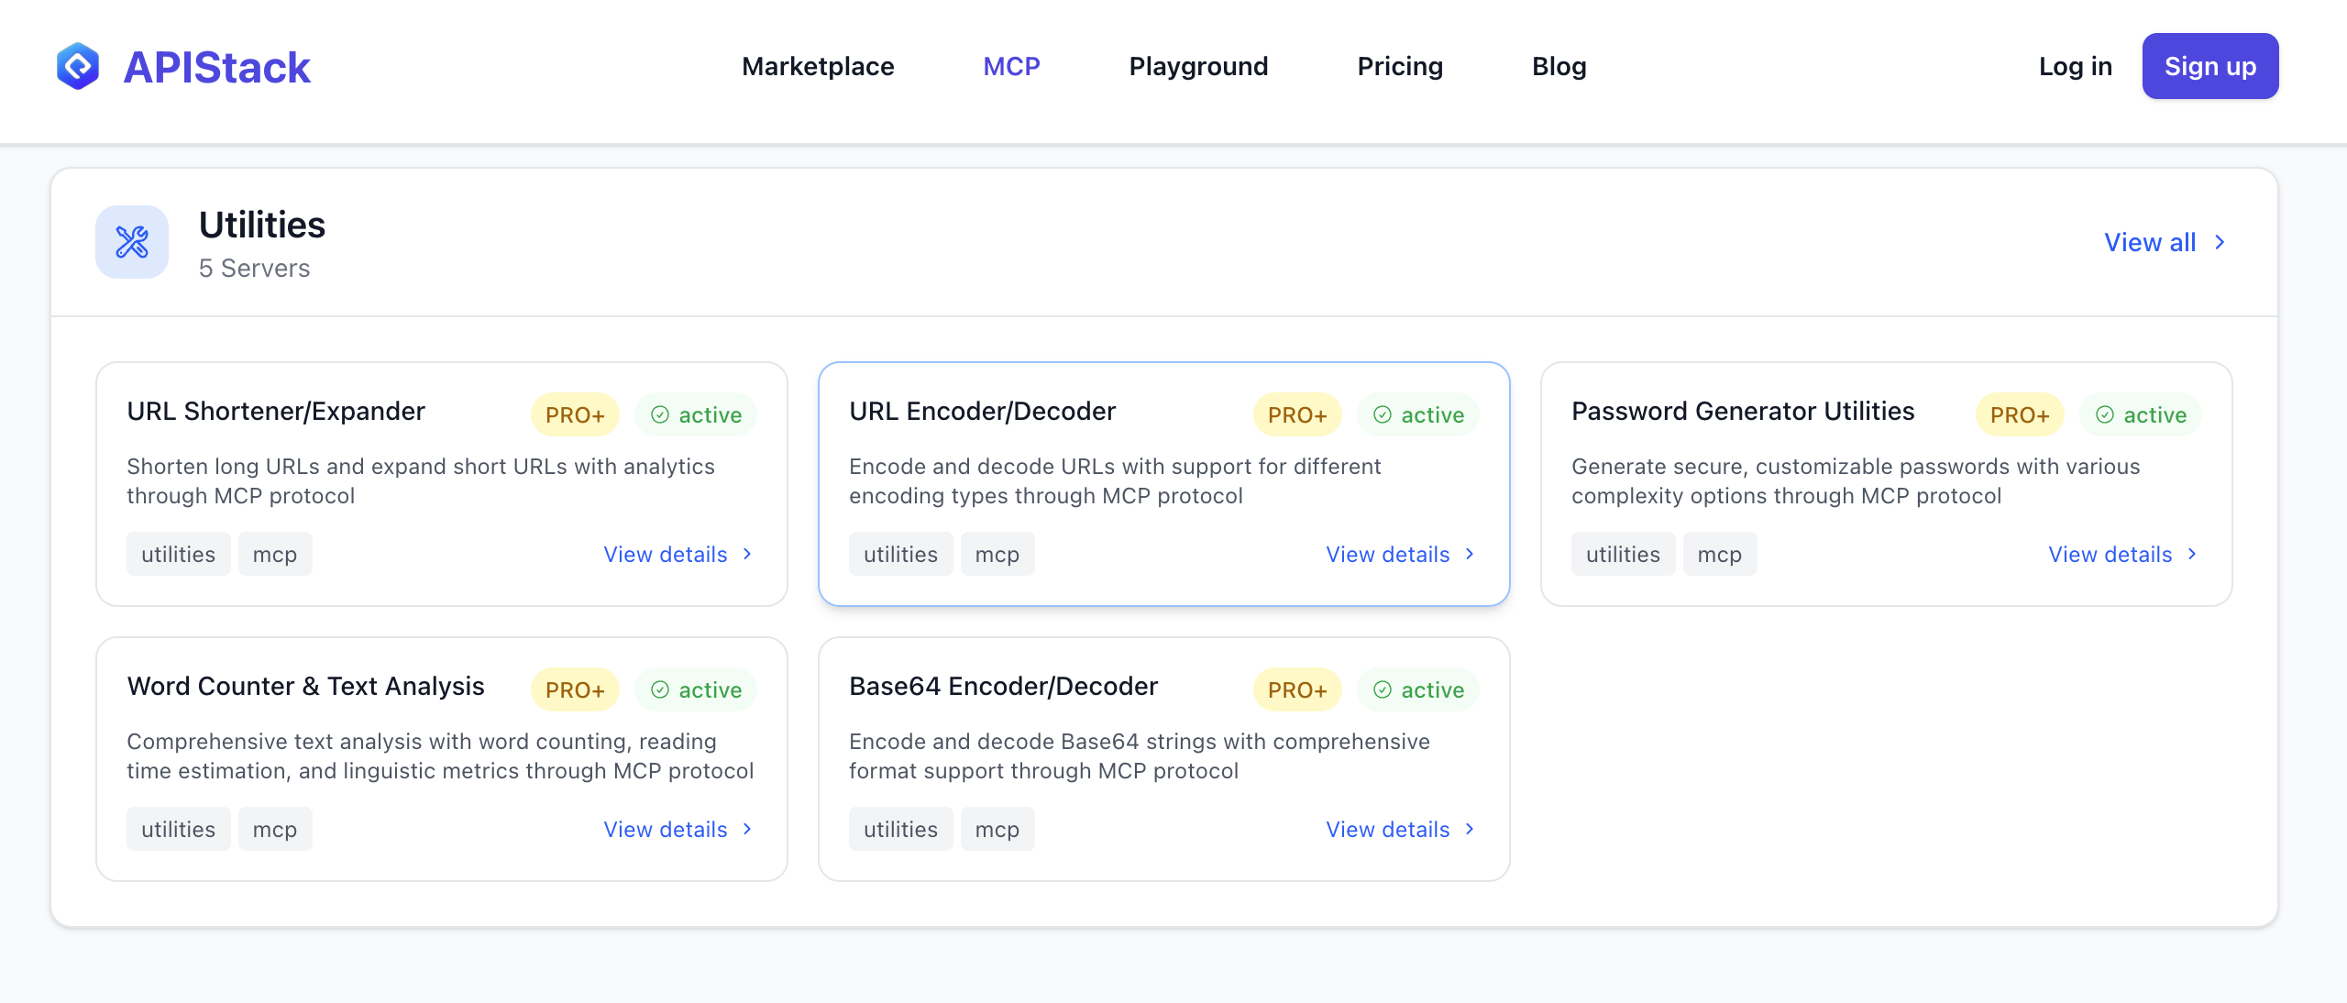The width and height of the screenshot is (2347, 1003).
Task: Click the PRO+ badge on URL Shortener/Expander
Action: click(573, 414)
